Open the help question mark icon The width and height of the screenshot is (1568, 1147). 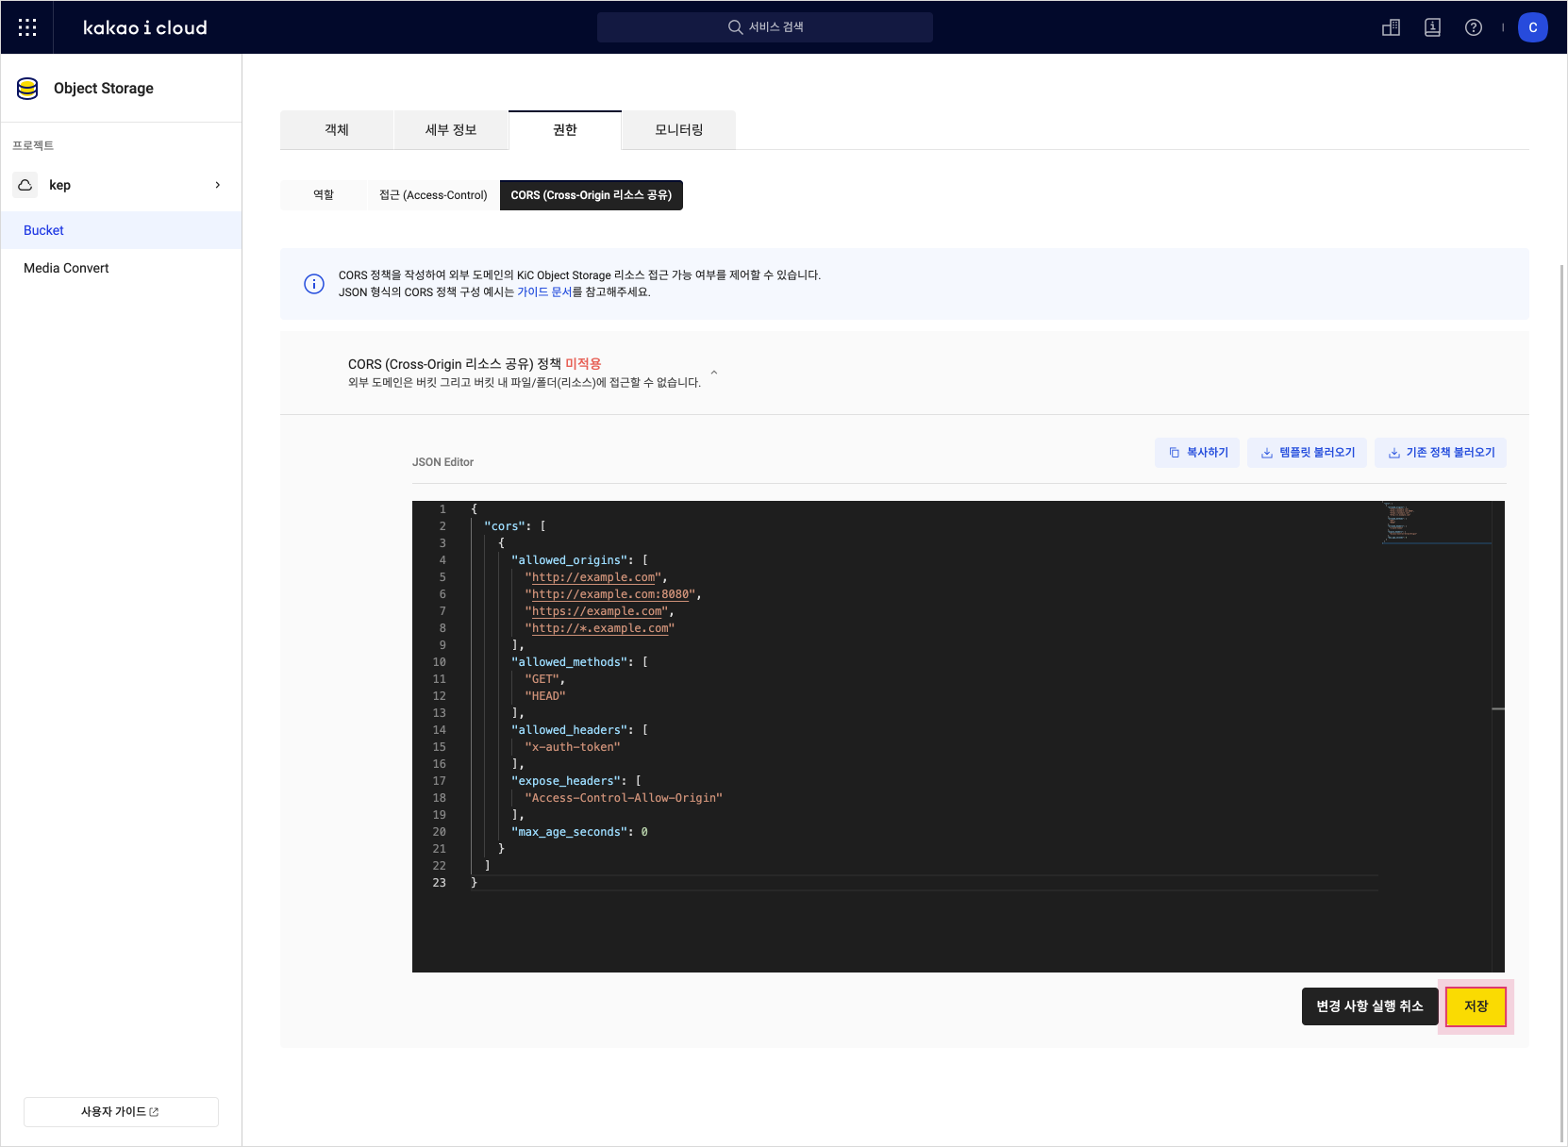click(x=1474, y=27)
